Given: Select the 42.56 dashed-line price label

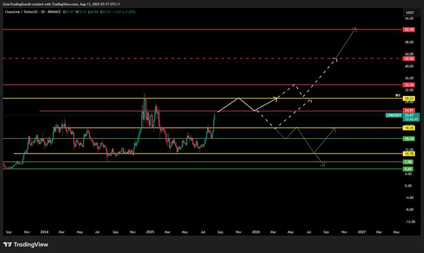Looking at the screenshot, I should click(409, 59).
